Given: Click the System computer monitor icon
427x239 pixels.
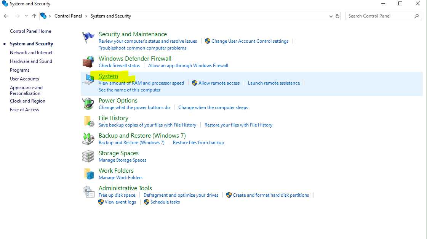Looking at the screenshot, I should [x=88, y=79].
